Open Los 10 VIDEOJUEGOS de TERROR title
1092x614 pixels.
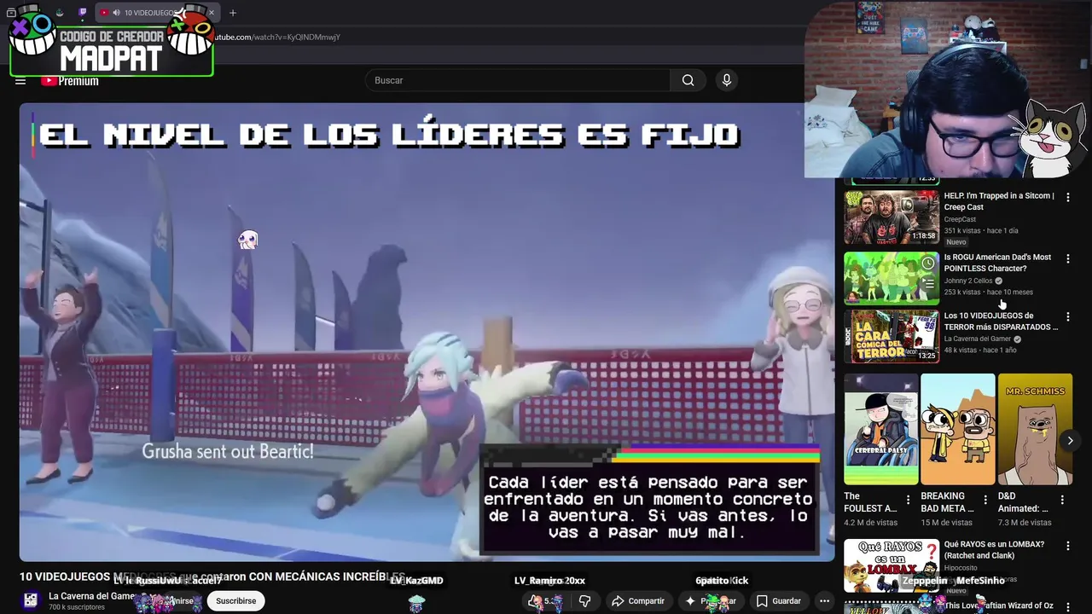[1002, 321]
